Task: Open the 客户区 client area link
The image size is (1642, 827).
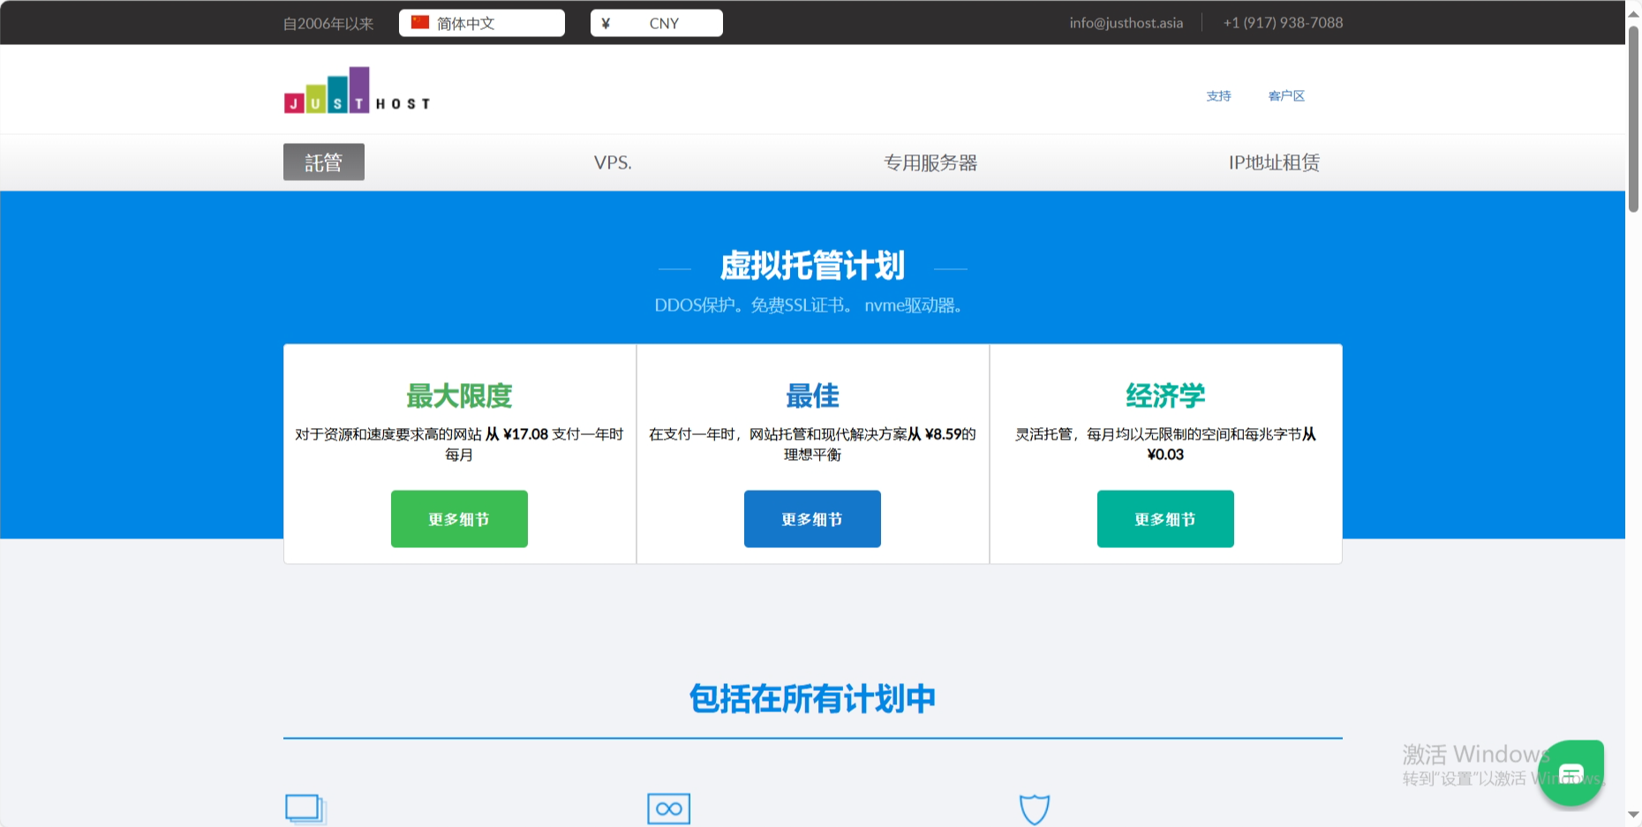Action: 1286,96
